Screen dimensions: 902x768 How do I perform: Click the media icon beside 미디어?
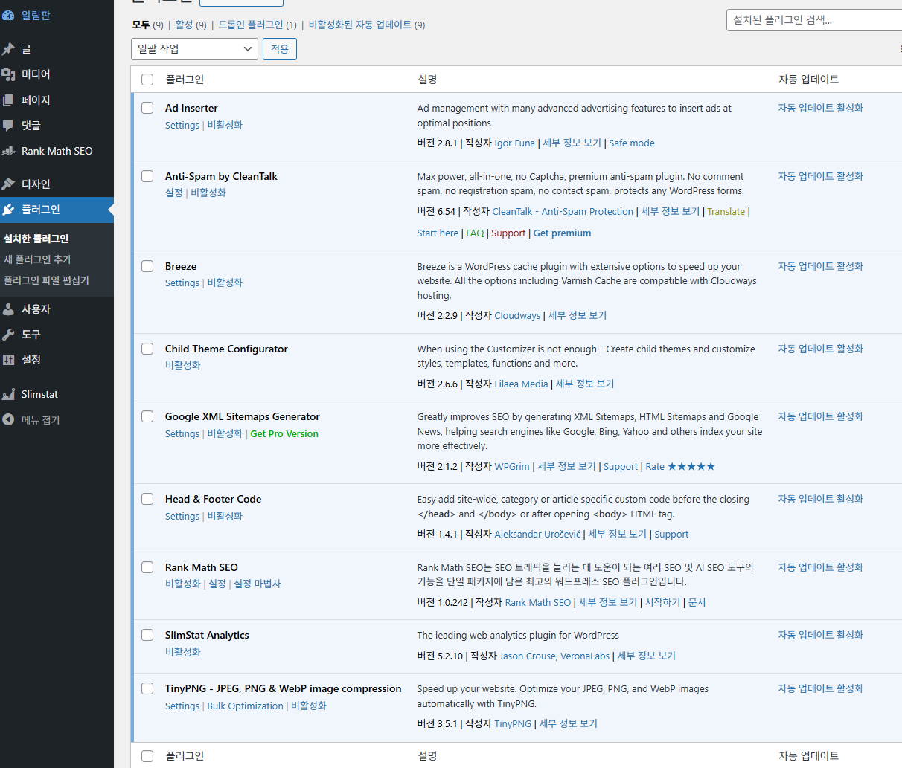8,74
